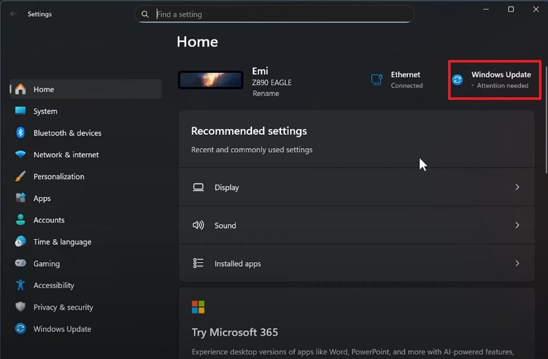
Task: Select System in the sidebar
Action: 45,112
